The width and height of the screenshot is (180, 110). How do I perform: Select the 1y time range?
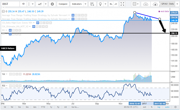click(51, 107)
